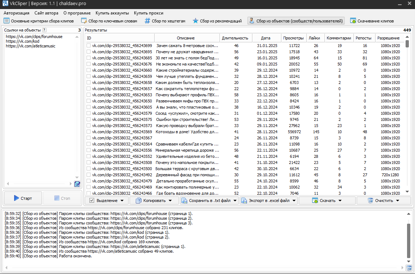The width and height of the screenshot is (415, 274).
Task: Click the clear log trash icon
Action: (409, 268)
